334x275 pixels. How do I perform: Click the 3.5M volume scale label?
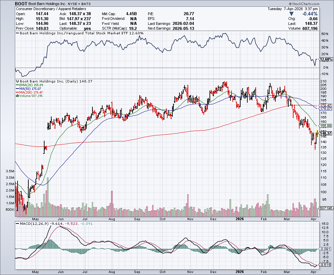10,171
